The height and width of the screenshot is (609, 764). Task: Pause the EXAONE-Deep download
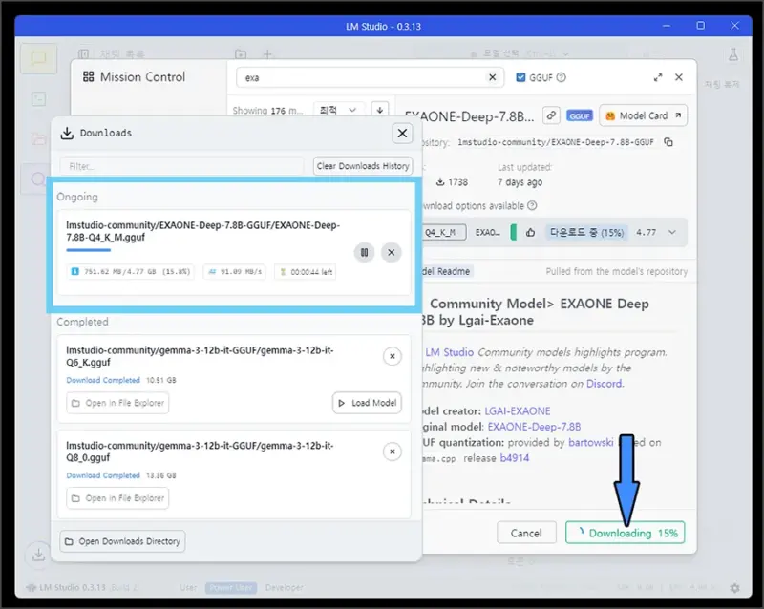click(364, 252)
